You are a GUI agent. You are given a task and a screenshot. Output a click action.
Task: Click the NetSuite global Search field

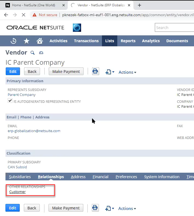coord(174,28)
